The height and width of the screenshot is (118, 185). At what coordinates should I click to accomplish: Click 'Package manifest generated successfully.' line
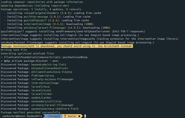tap(31, 112)
